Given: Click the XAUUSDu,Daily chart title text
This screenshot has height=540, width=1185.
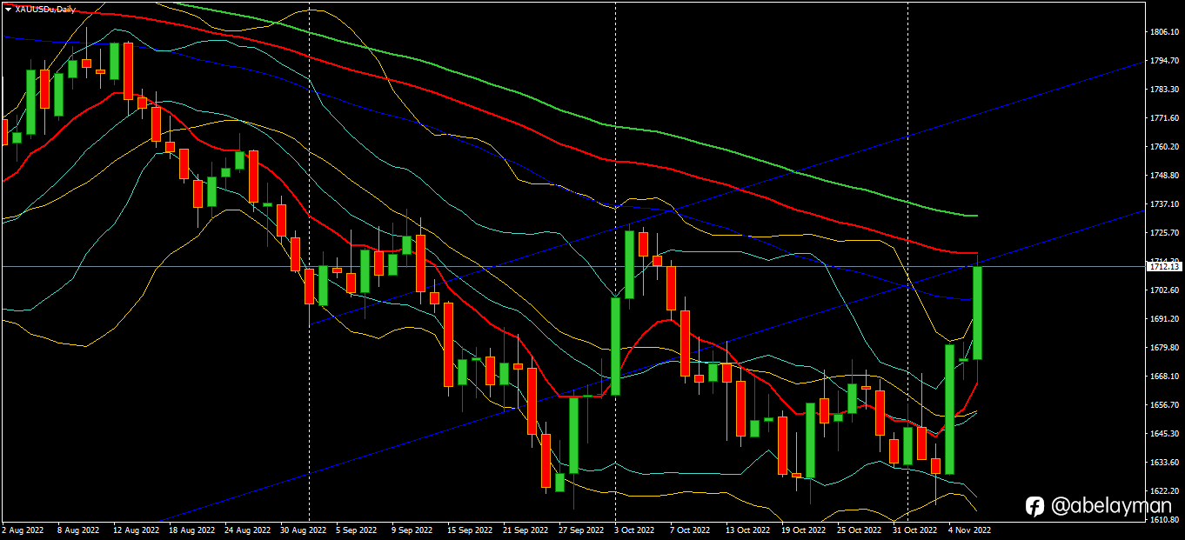Looking at the screenshot, I should click(x=45, y=9).
